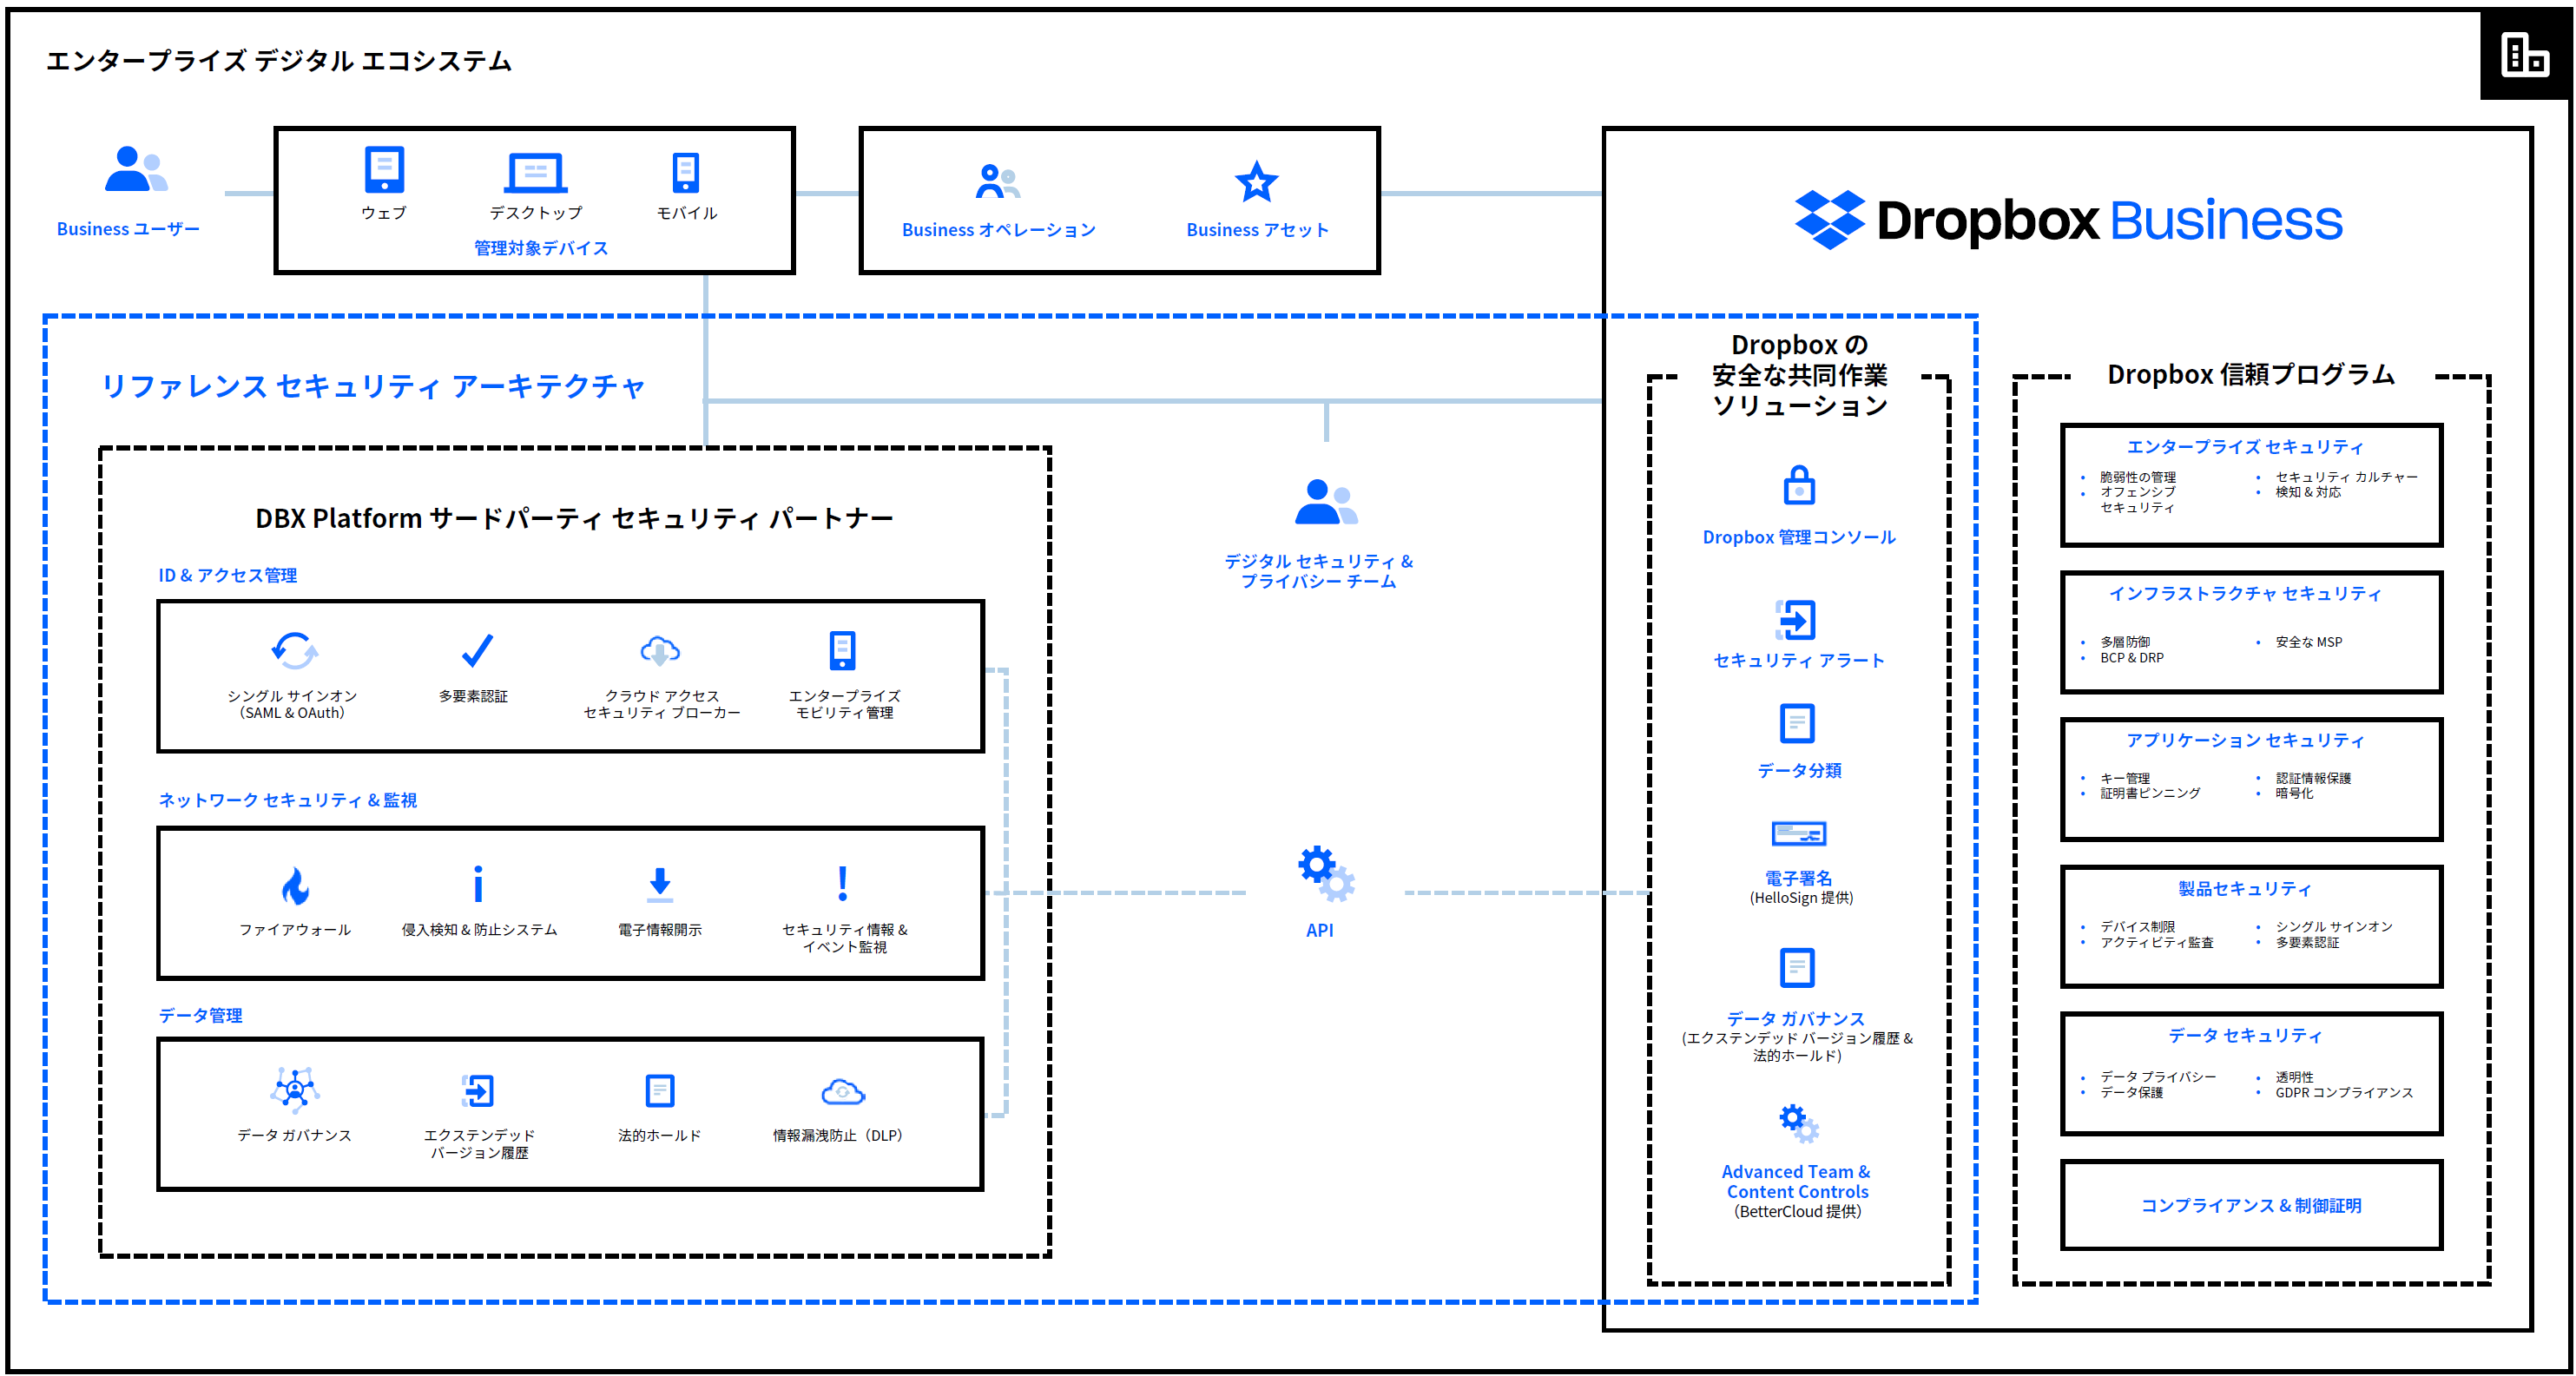This screenshot has height=1376, width=2576.
Task: Click the Business オペレーション people icon
Action: pyautogui.click(x=997, y=182)
